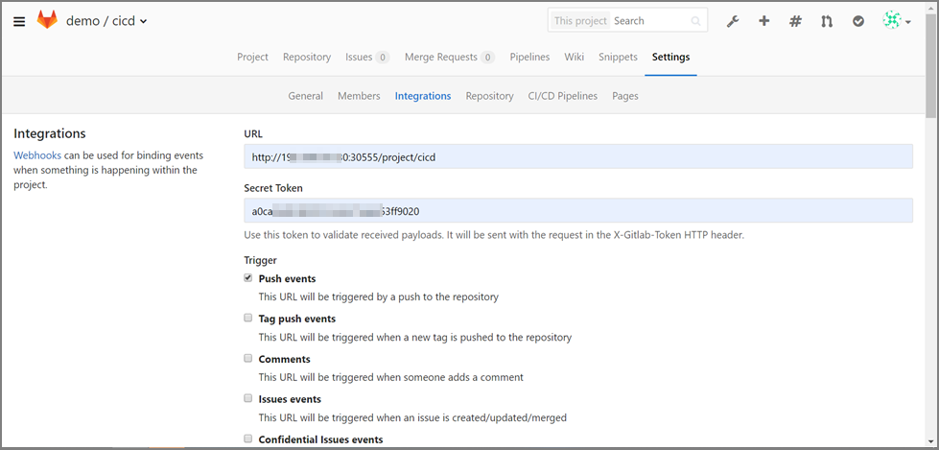The height and width of the screenshot is (450, 939).
Task: Open the merge requests icon in header
Action: coord(827,21)
